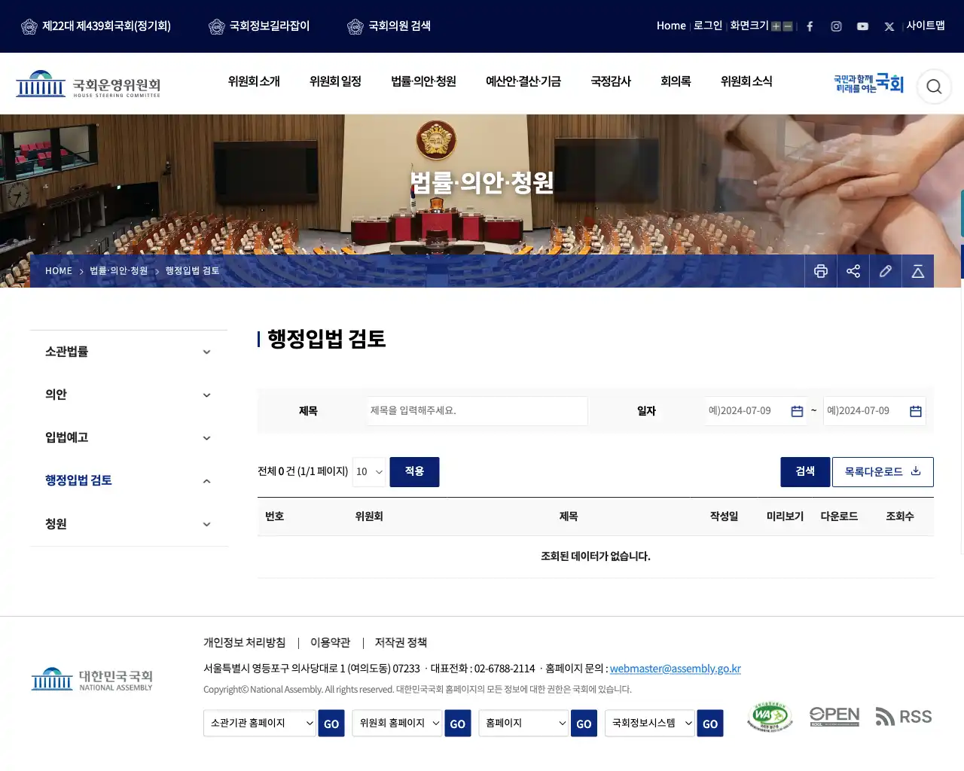
Task: Collapse the 행정입법 검토 sidebar section
Action: click(128, 480)
